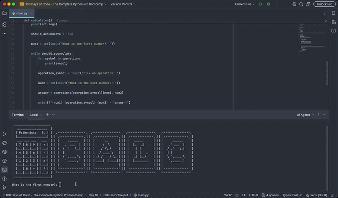Open the Git version control tool window icon
338x198 pixels.
[x=4, y=187]
